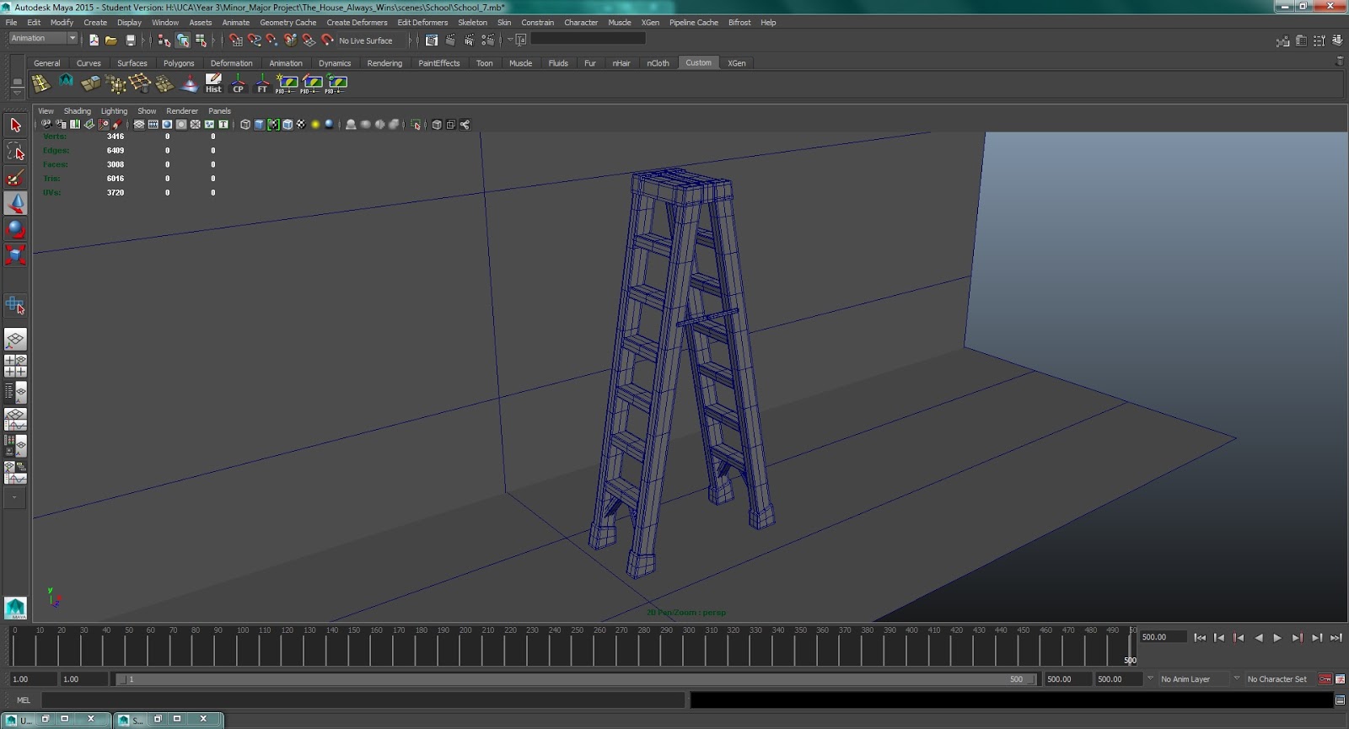Screen dimensions: 1349x729
Task: Toggle use all lights in the viewport
Action: 315,125
